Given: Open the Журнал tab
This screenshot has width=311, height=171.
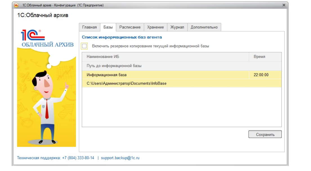Looking at the screenshot, I should 177,27.
